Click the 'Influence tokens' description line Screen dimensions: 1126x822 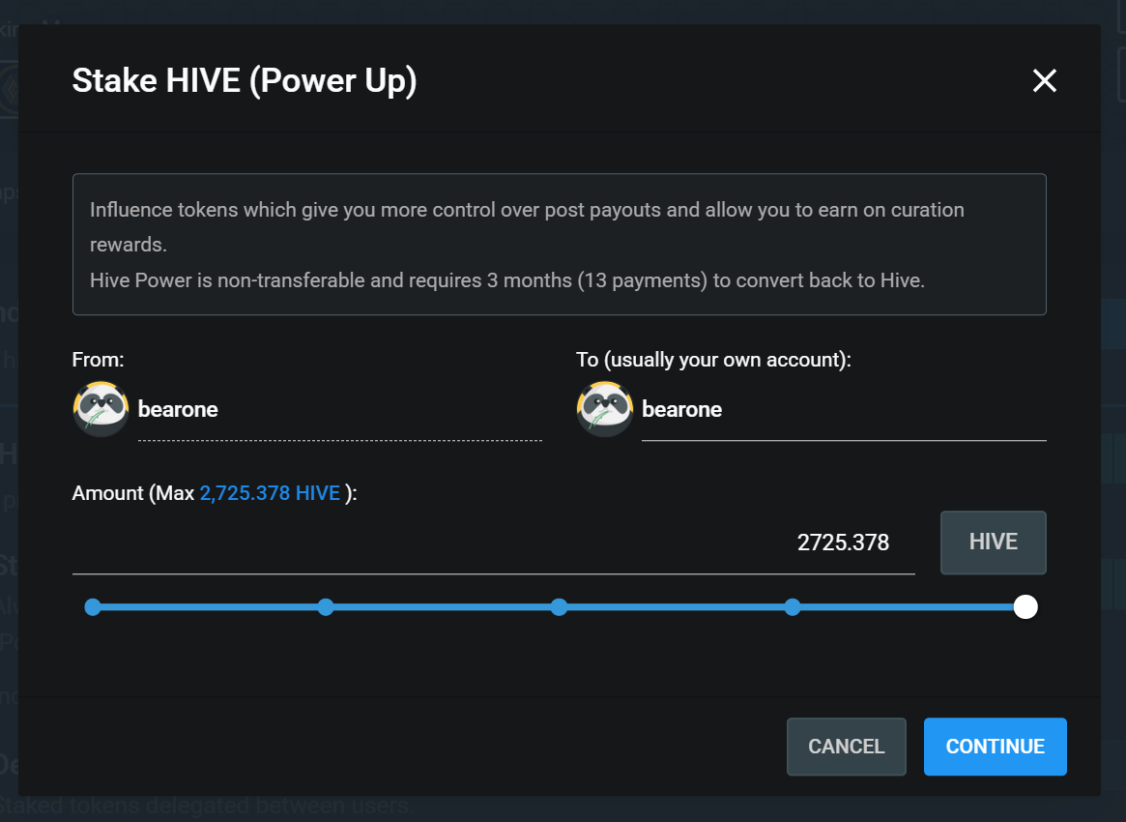[x=527, y=227]
